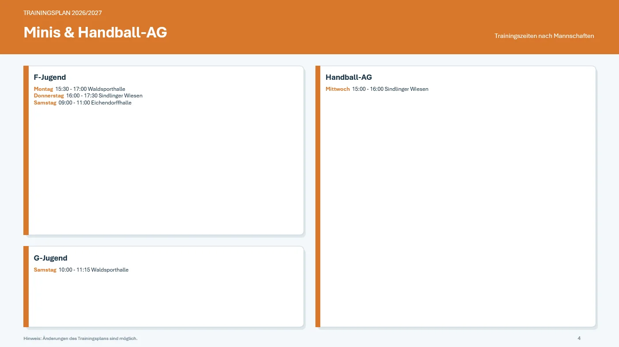This screenshot has height=347, width=619.
Task: Click the G-Jugend 'Samstag 10:00 - 11:15' row
Action: tap(81, 270)
